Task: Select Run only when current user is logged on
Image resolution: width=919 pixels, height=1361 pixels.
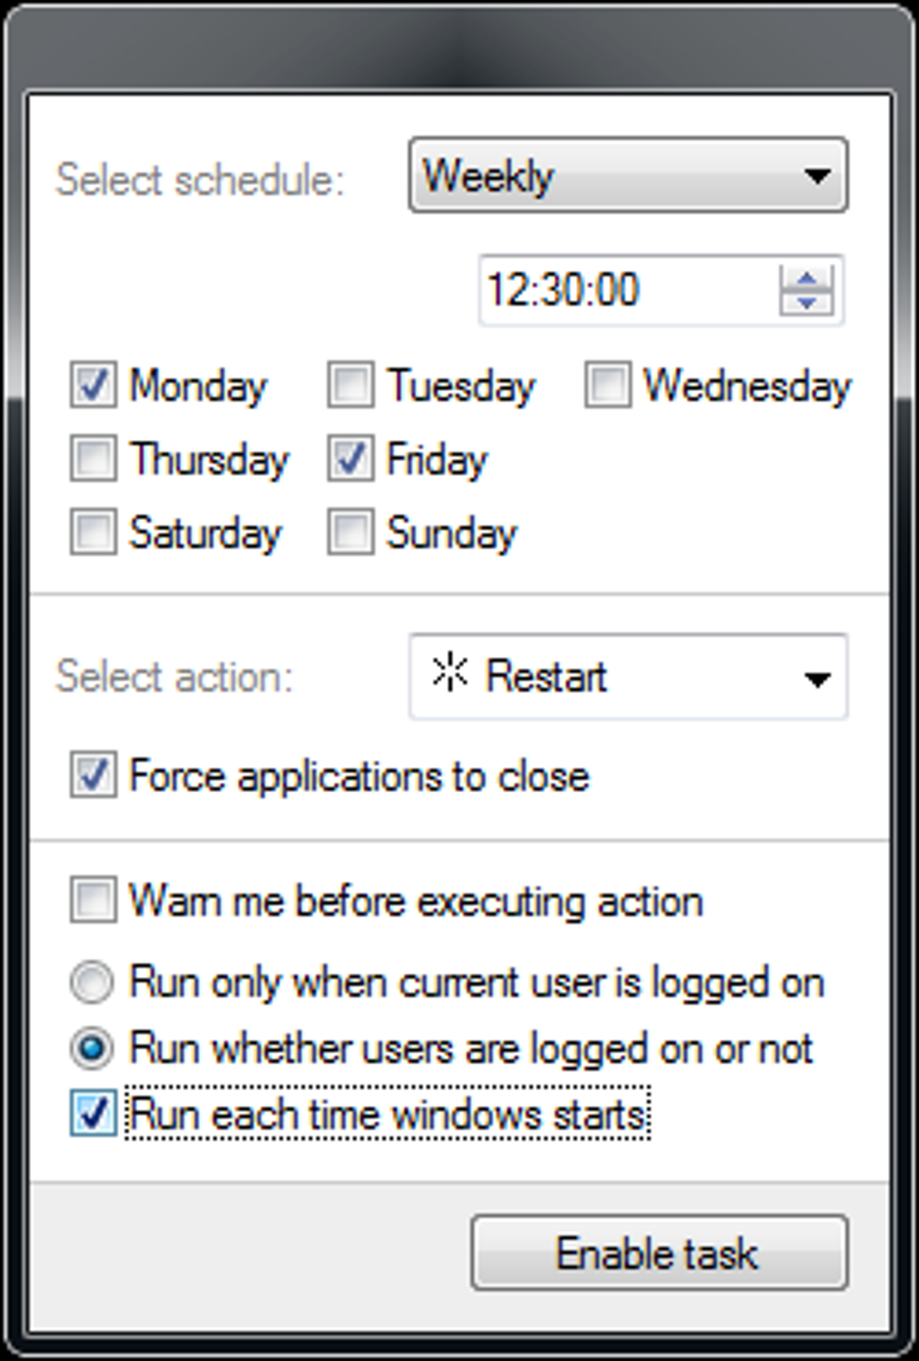Action: 92,982
